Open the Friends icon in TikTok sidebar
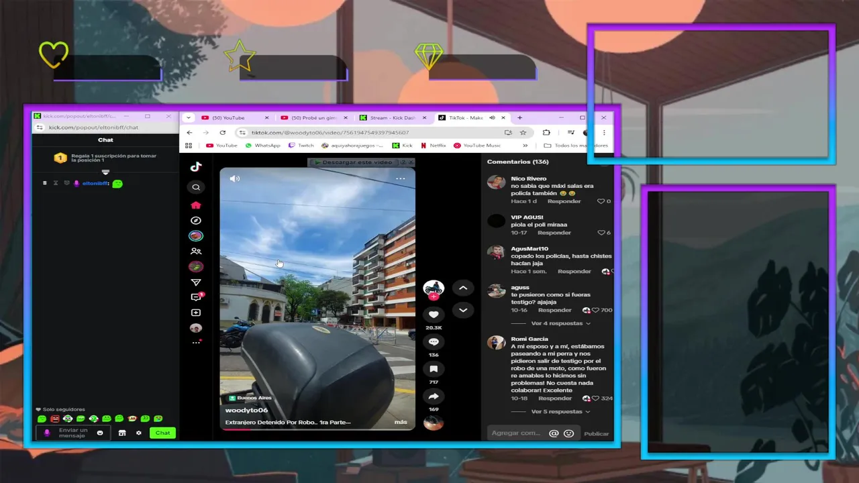The height and width of the screenshot is (483, 859). pyautogui.click(x=196, y=252)
